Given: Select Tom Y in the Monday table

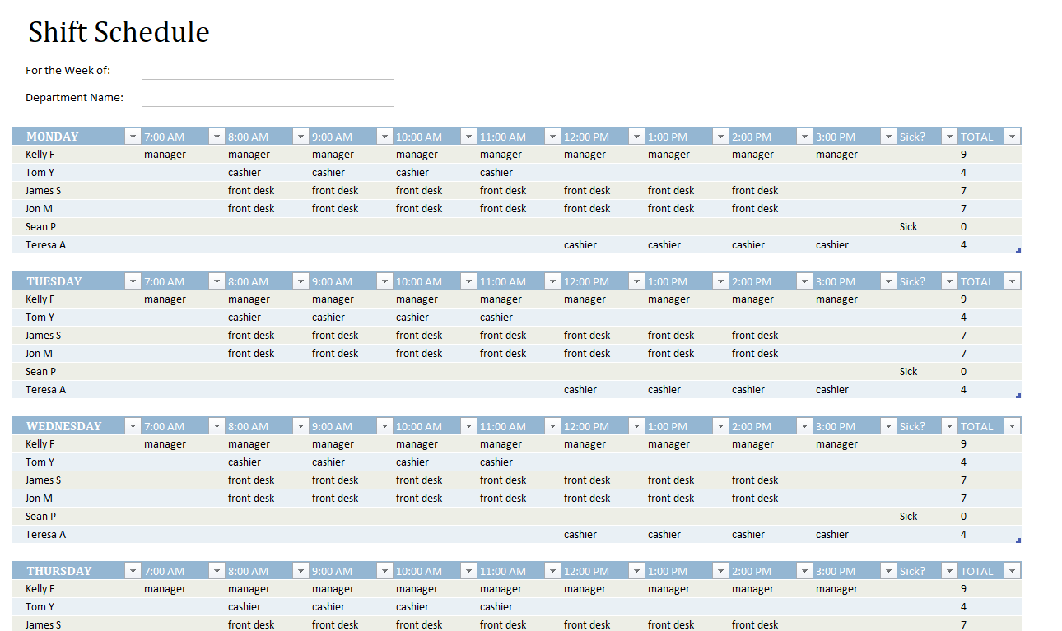Looking at the screenshot, I should click(x=40, y=173).
